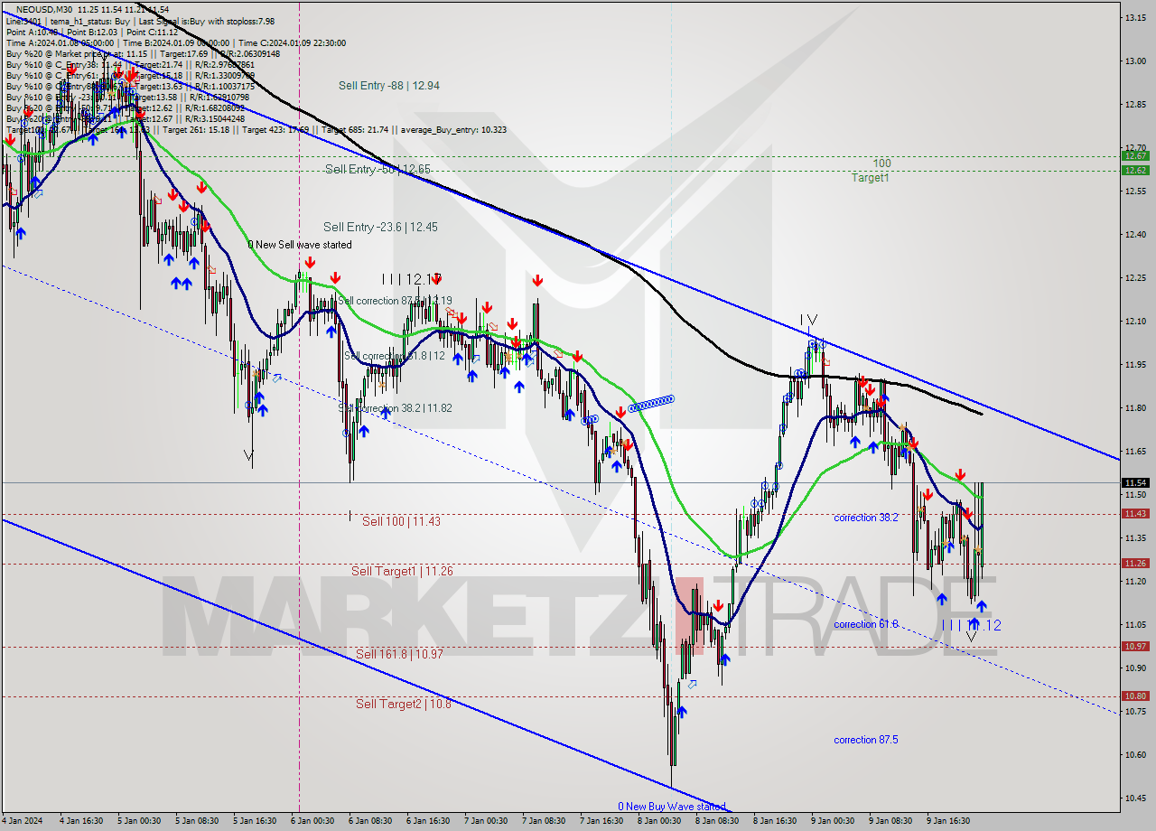Click the 'I I I 12.17' wave label
Screen dimensions: 1156x831
coord(411,279)
